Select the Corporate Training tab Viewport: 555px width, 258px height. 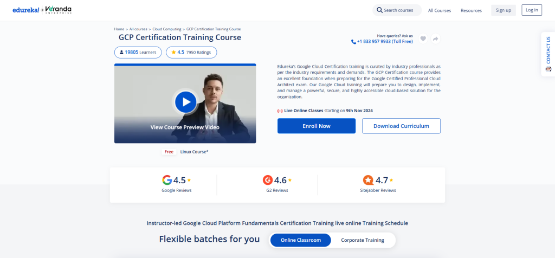click(363, 240)
